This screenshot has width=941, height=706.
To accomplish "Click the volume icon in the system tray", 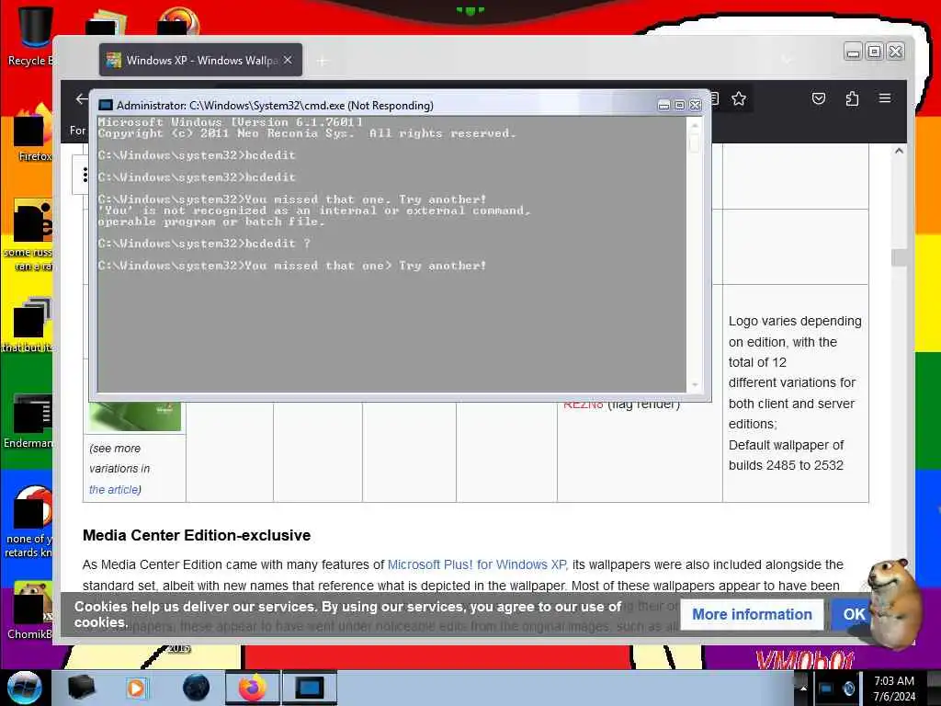I will click(x=848, y=689).
